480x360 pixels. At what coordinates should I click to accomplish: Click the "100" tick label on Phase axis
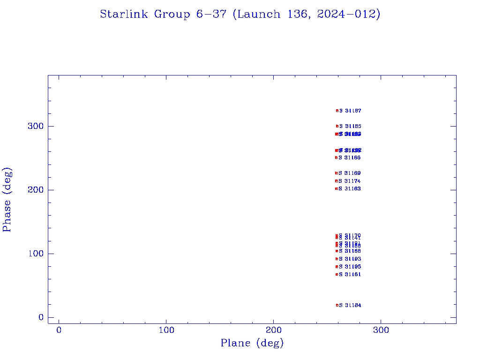(x=36, y=254)
